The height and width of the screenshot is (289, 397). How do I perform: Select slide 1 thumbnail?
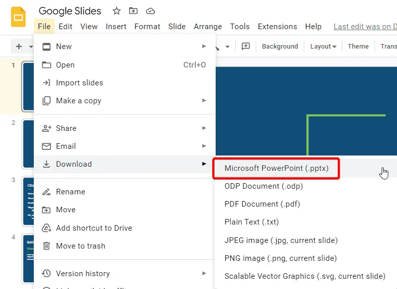click(28, 86)
